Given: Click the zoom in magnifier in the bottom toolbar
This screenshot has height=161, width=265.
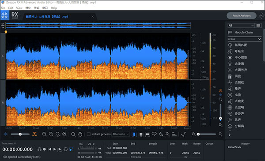Looking at the screenshot, I should [x=45, y=135].
